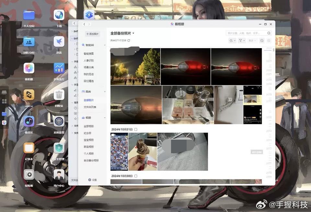Select 智能搜图 in the sidebar
The width and height of the screenshot is (311, 212).
click(89, 54)
